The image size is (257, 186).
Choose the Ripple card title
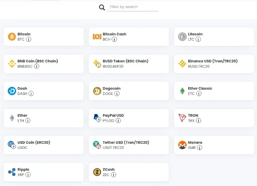point(23,170)
